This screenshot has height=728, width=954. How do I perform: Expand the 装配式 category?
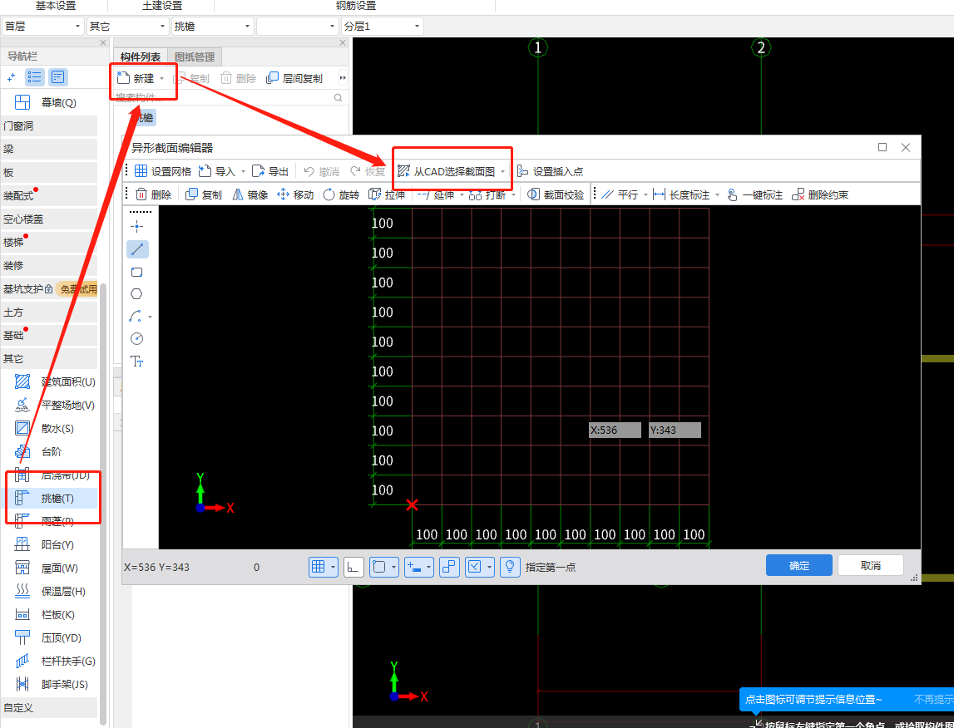coord(49,195)
